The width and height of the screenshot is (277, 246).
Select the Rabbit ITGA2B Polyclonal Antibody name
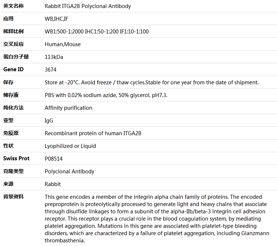click(x=88, y=6)
